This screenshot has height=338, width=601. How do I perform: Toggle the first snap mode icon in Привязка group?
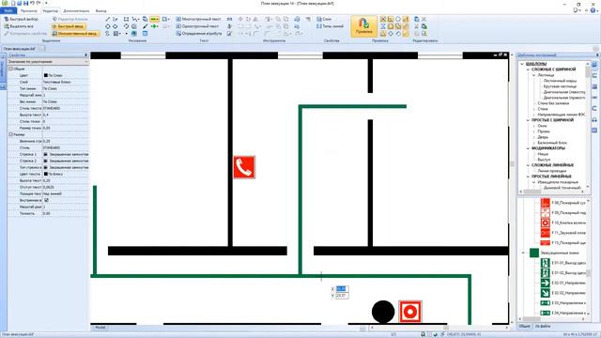(383, 19)
